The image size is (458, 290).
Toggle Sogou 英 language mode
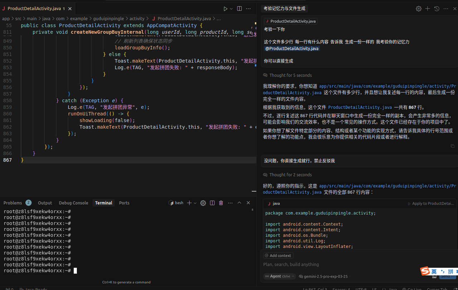[x=434, y=271]
